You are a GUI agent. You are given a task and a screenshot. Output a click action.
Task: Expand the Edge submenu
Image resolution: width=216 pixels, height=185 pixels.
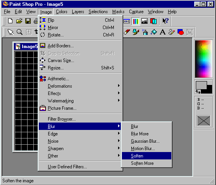(x=80, y=134)
